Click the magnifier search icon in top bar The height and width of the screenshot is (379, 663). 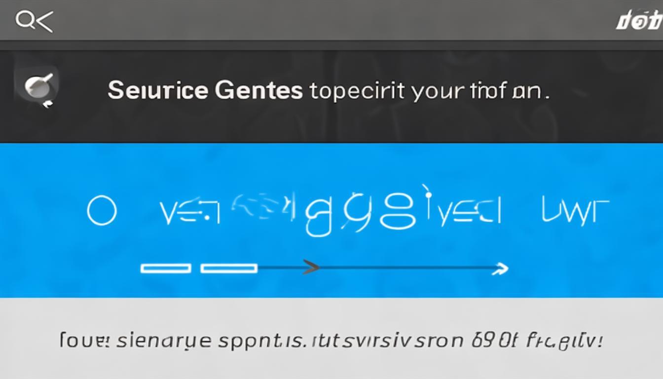[x=24, y=21]
